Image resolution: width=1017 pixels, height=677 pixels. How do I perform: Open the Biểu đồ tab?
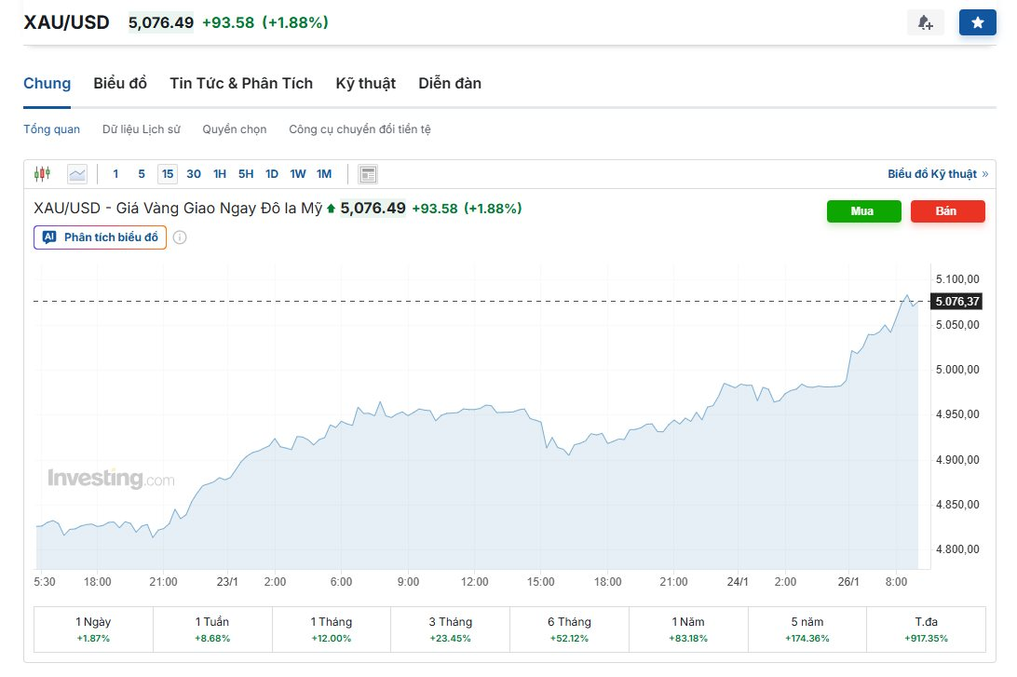(x=120, y=84)
